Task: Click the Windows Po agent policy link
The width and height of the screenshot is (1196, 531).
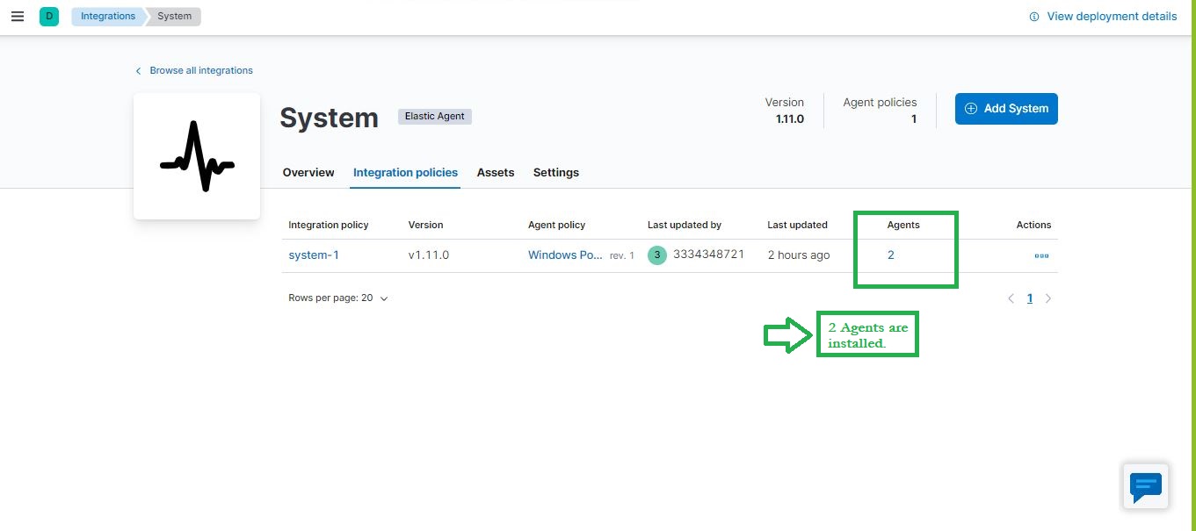Action: [x=563, y=255]
